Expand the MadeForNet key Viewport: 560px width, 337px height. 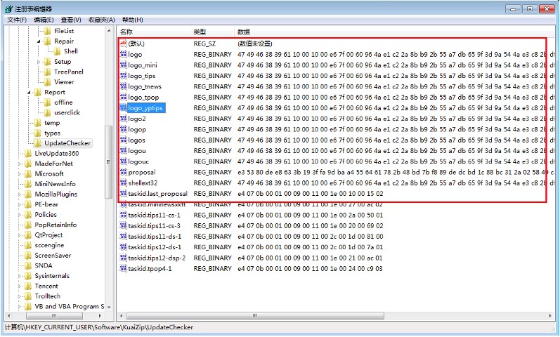[19, 164]
